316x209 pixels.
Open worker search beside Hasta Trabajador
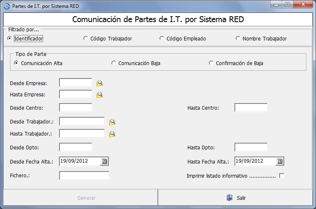tap(112, 134)
